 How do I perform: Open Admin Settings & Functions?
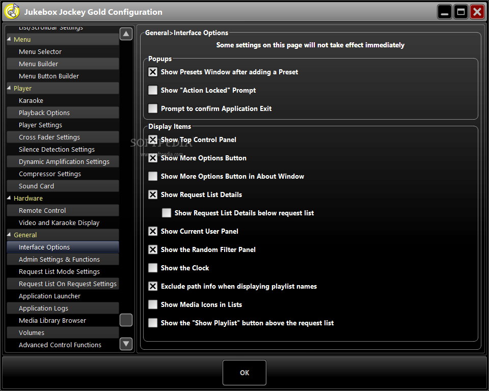(x=63, y=259)
